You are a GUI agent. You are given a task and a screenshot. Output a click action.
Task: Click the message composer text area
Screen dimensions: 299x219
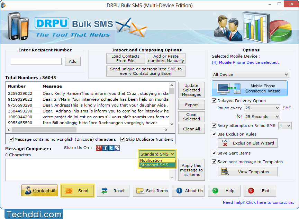point(87,170)
